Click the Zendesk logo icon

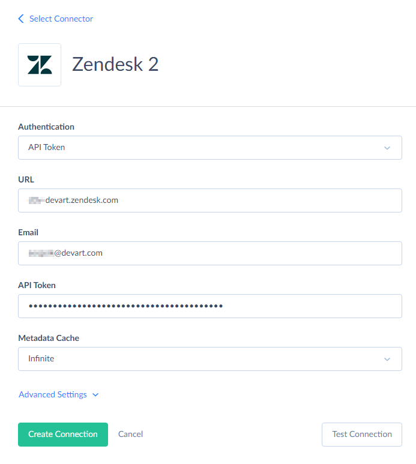[40, 65]
